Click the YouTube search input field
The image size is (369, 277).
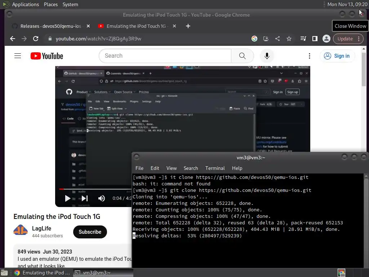click(165, 56)
